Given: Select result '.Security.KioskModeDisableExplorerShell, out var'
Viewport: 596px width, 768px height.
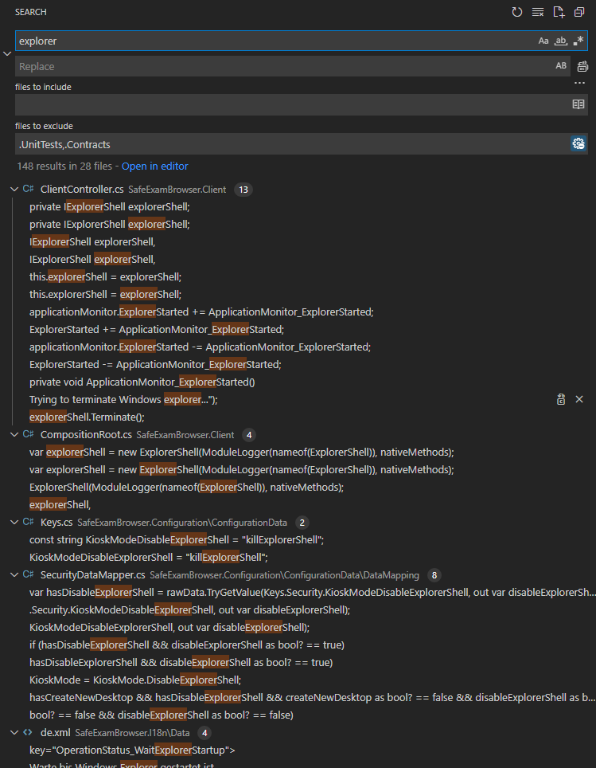Looking at the screenshot, I should point(190,610).
